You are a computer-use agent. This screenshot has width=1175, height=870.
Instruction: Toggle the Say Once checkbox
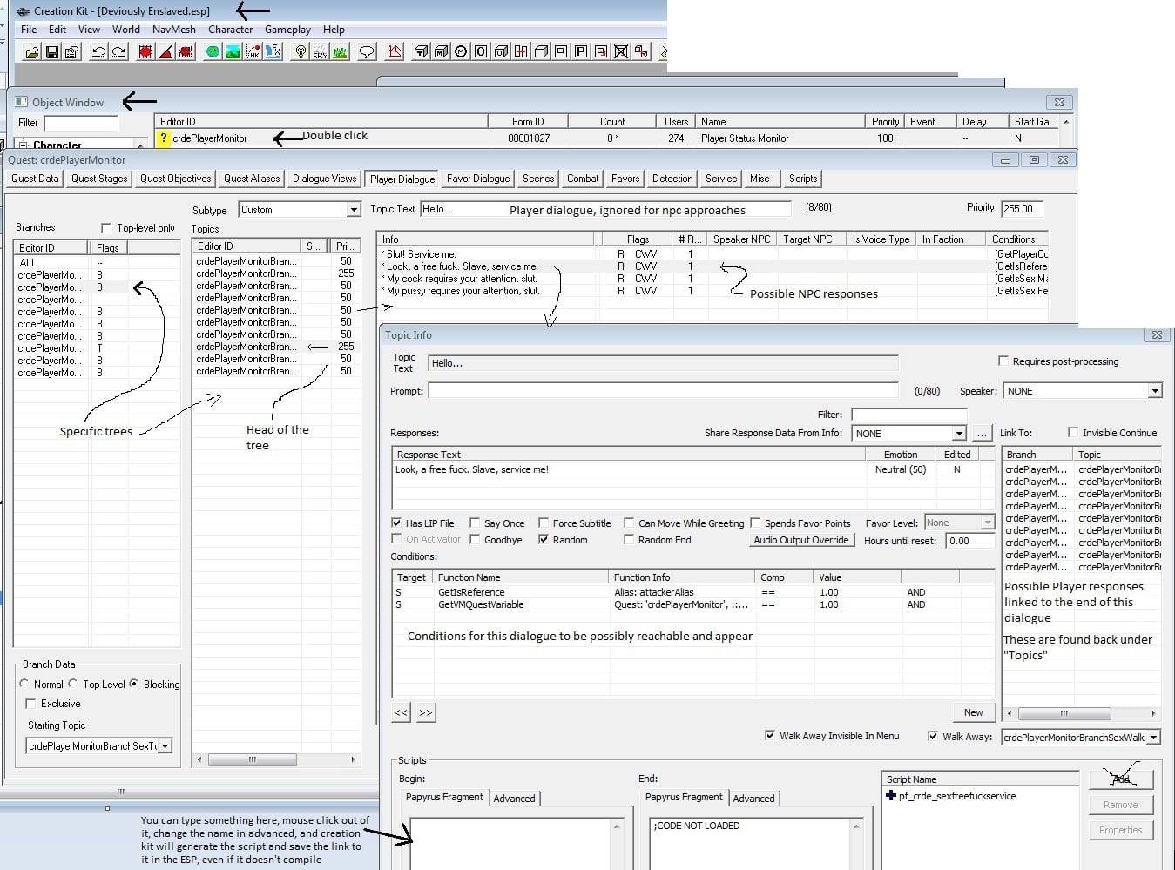[x=475, y=523]
